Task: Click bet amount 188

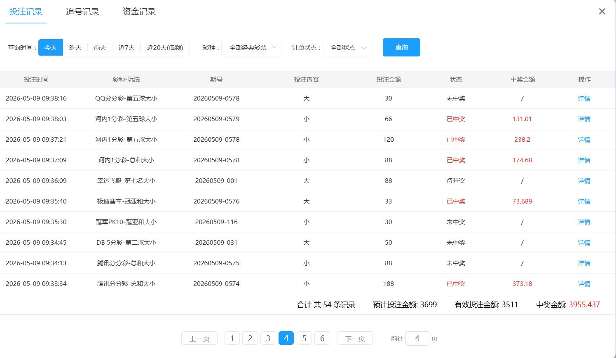Action: coord(388,284)
